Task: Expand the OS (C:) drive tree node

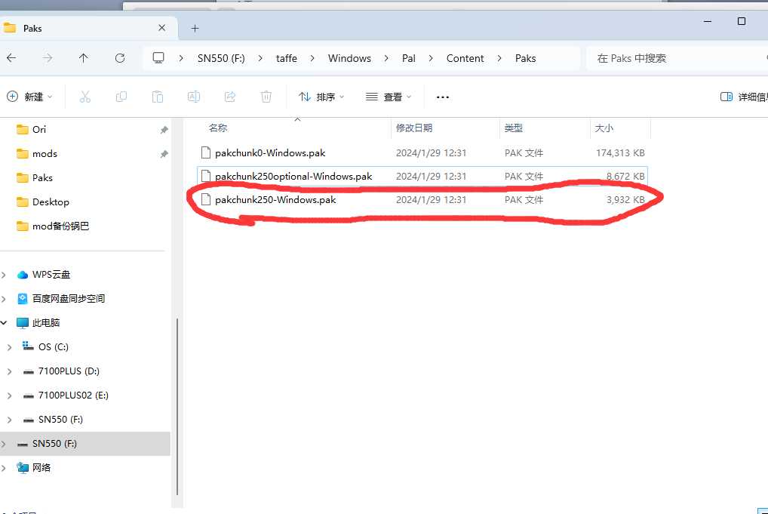Action: coord(9,347)
